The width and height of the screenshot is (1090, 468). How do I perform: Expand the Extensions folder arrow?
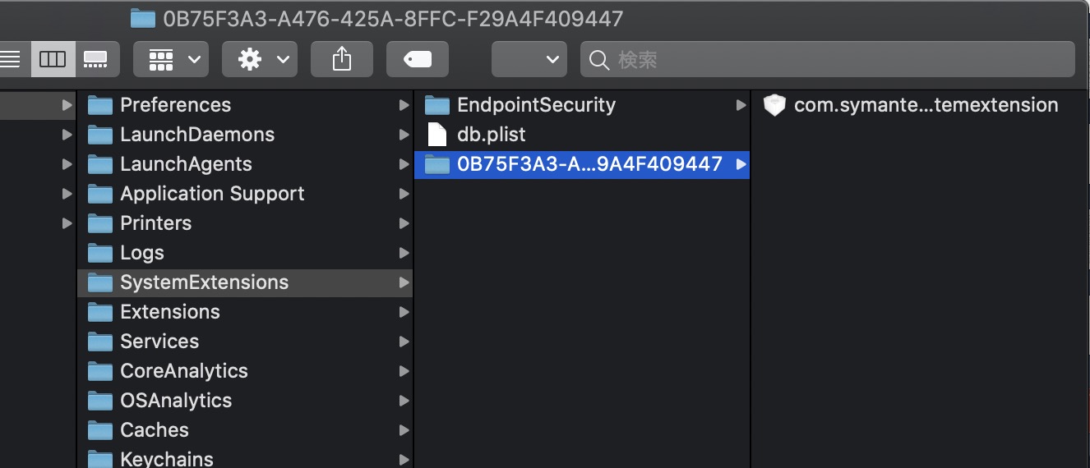click(404, 312)
